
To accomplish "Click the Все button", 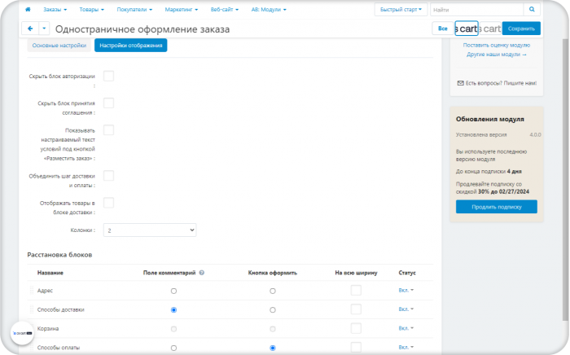I will coord(442,28).
